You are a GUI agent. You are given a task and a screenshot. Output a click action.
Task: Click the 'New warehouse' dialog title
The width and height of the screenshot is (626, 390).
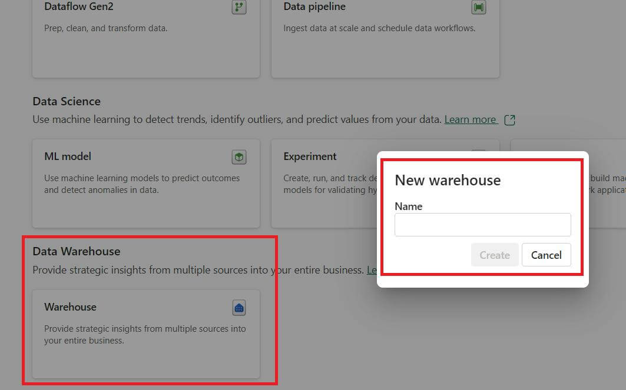coord(448,180)
